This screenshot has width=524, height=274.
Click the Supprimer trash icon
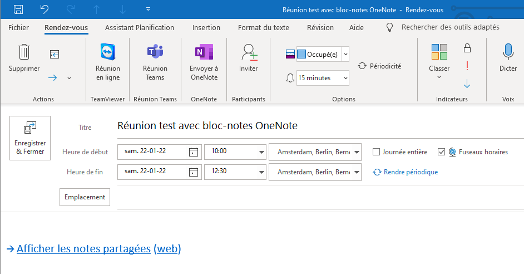(x=24, y=52)
